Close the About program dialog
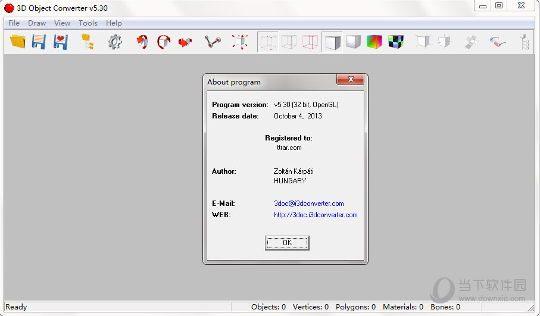 point(350,79)
